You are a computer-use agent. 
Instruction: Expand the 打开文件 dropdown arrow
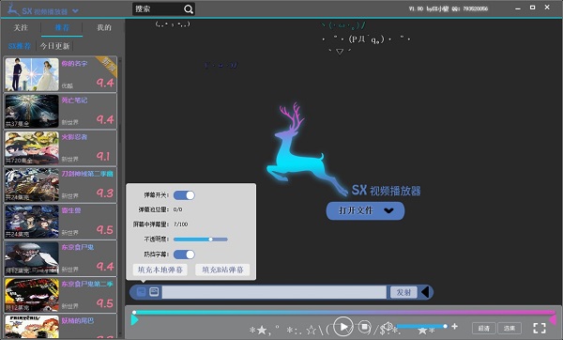(388, 210)
